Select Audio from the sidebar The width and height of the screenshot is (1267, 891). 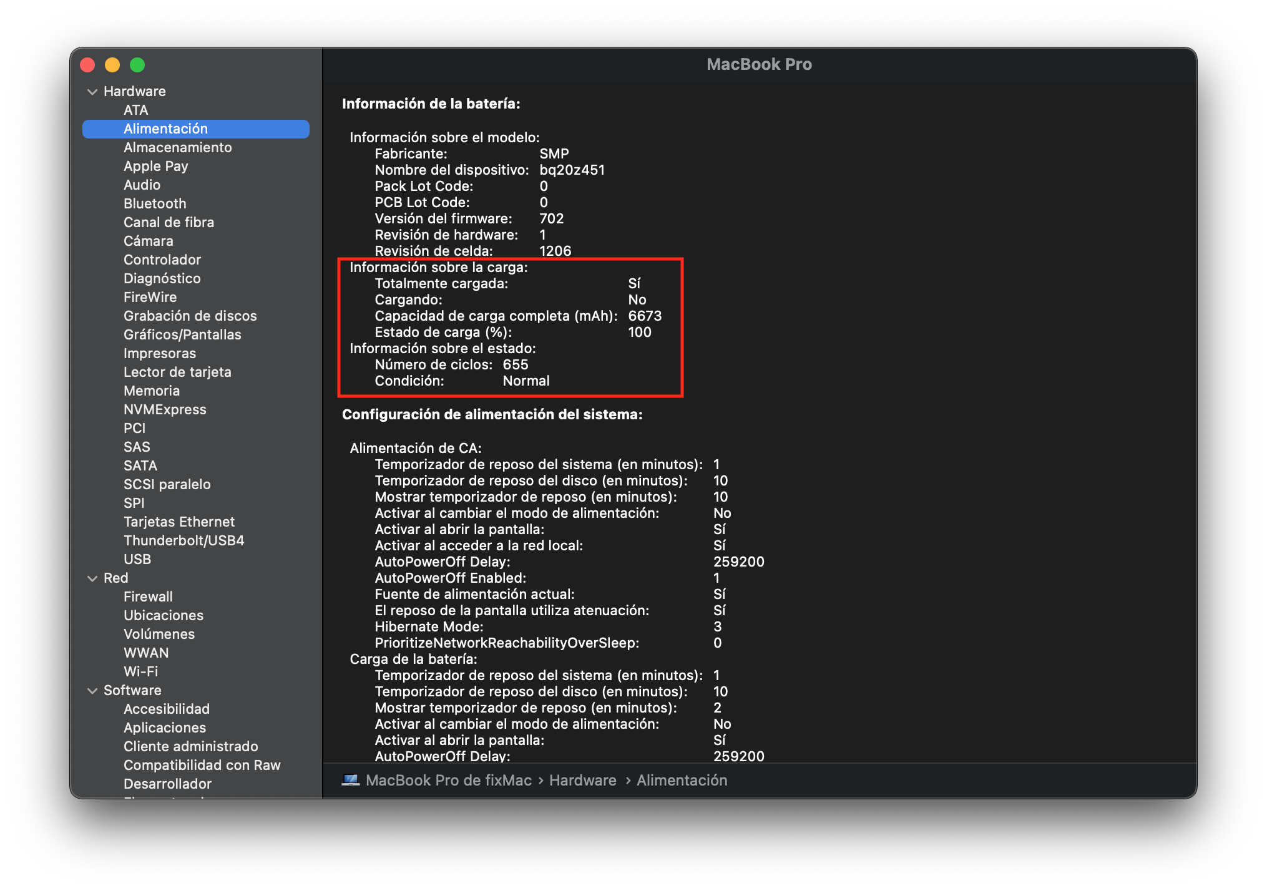[143, 185]
